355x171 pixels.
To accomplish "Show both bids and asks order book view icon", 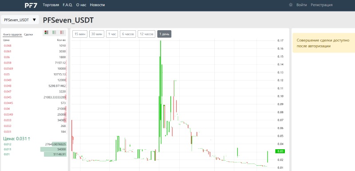I will click(47, 32).
